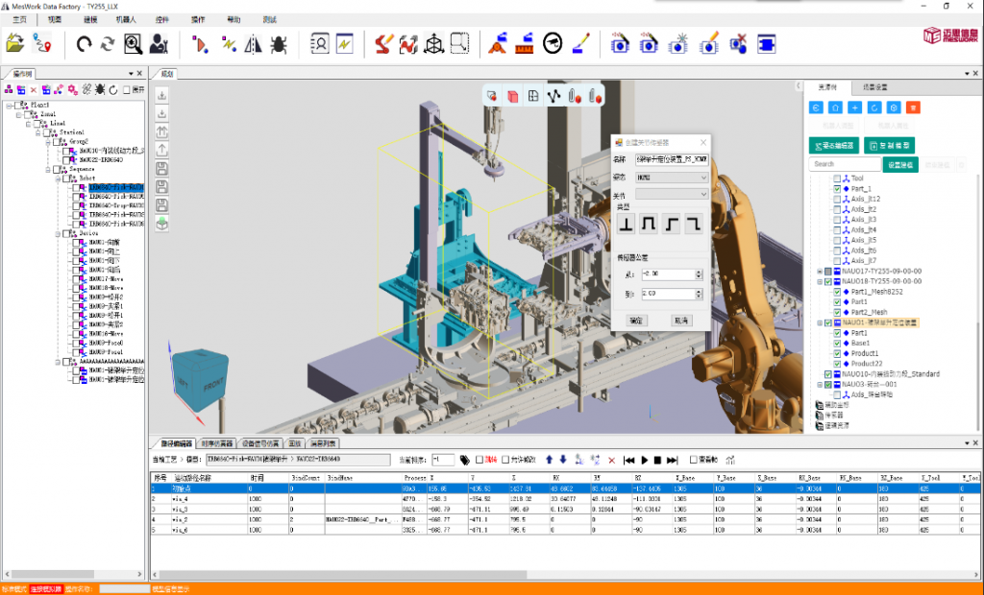Click the mirror triangles toolbar icon

pyautogui.click(x=253, y=44)
